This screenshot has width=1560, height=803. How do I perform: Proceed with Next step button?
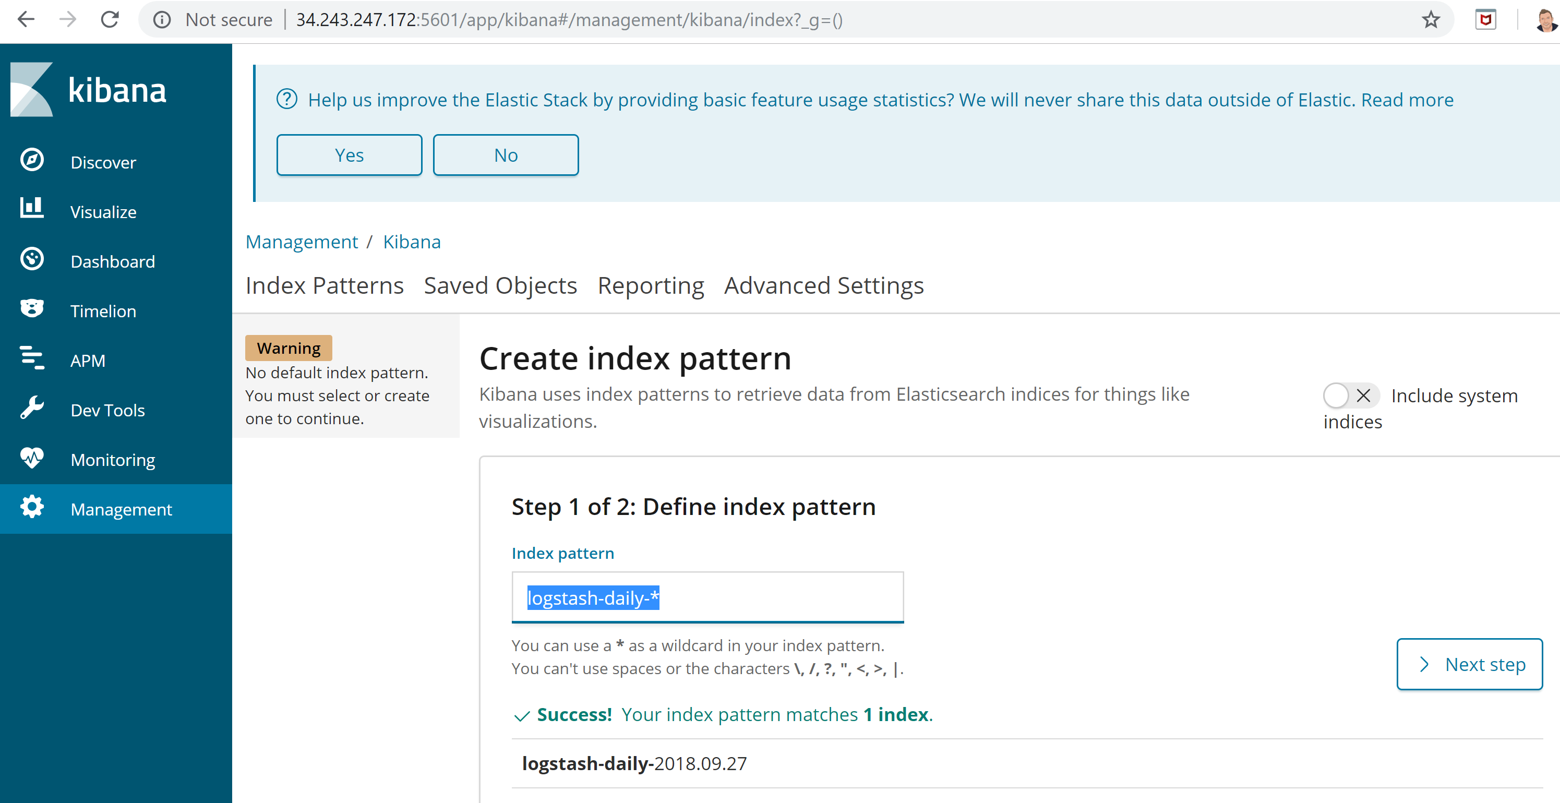[x=1469, y=664]
